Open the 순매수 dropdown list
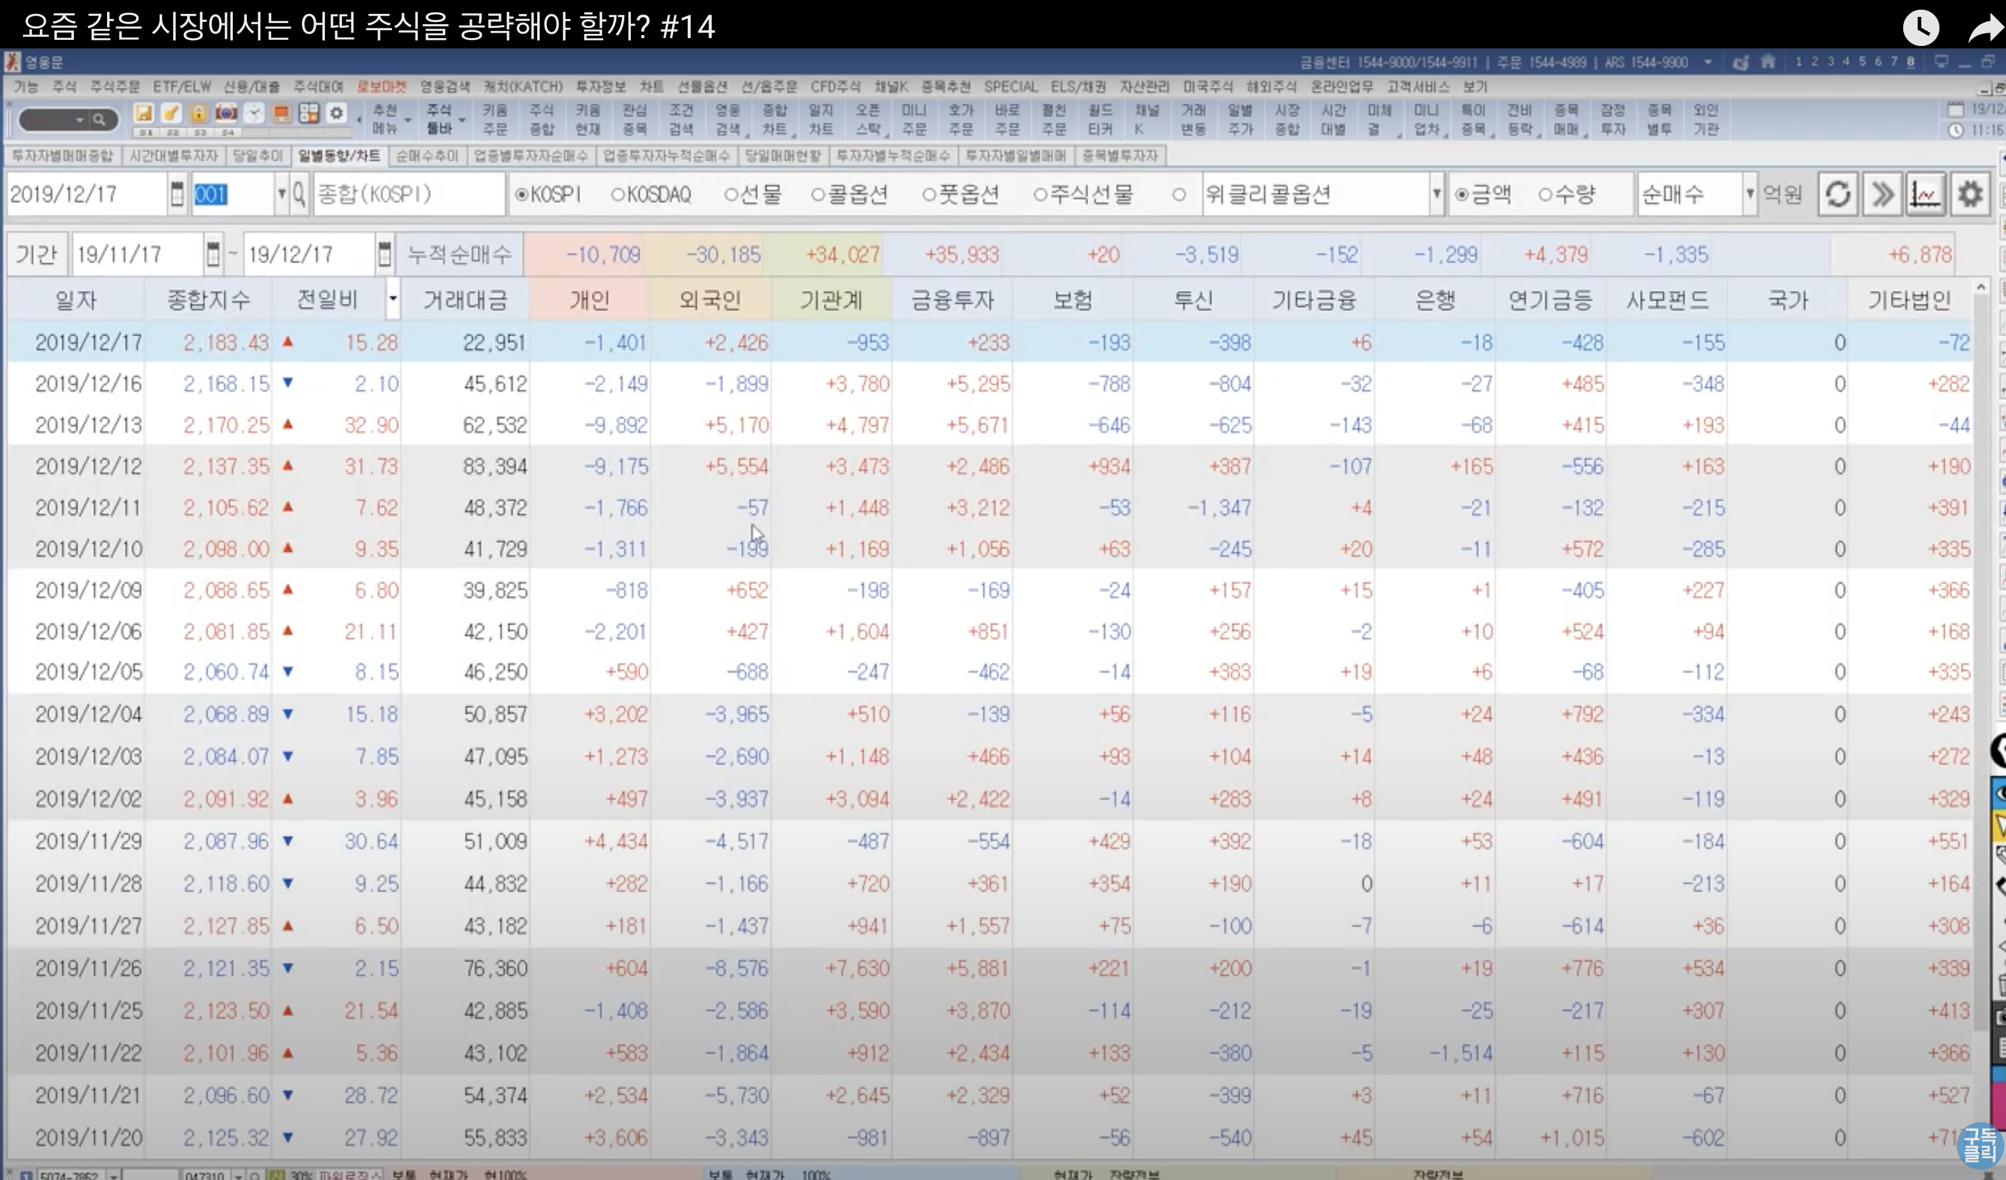This screenshot has height=1180, width=2006. (x=1750, y=194)
